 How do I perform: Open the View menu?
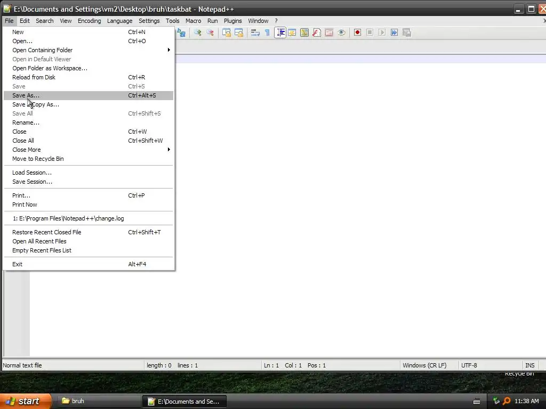66,21
